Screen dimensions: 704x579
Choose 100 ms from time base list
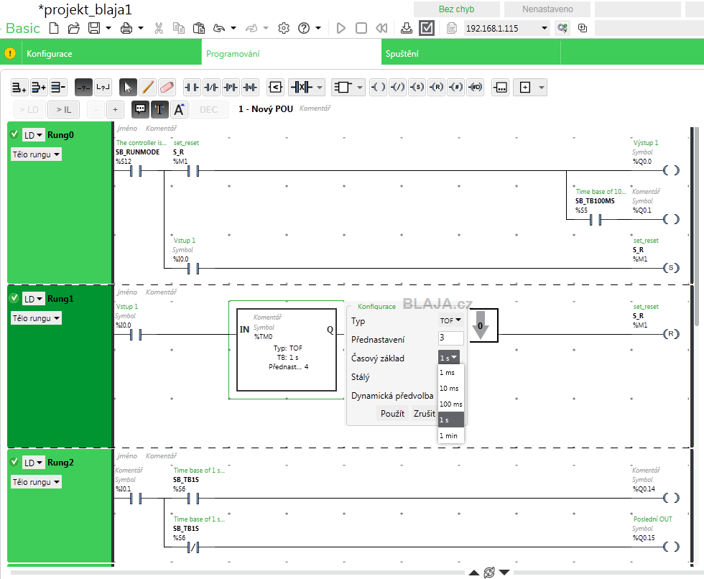(451, 404)
